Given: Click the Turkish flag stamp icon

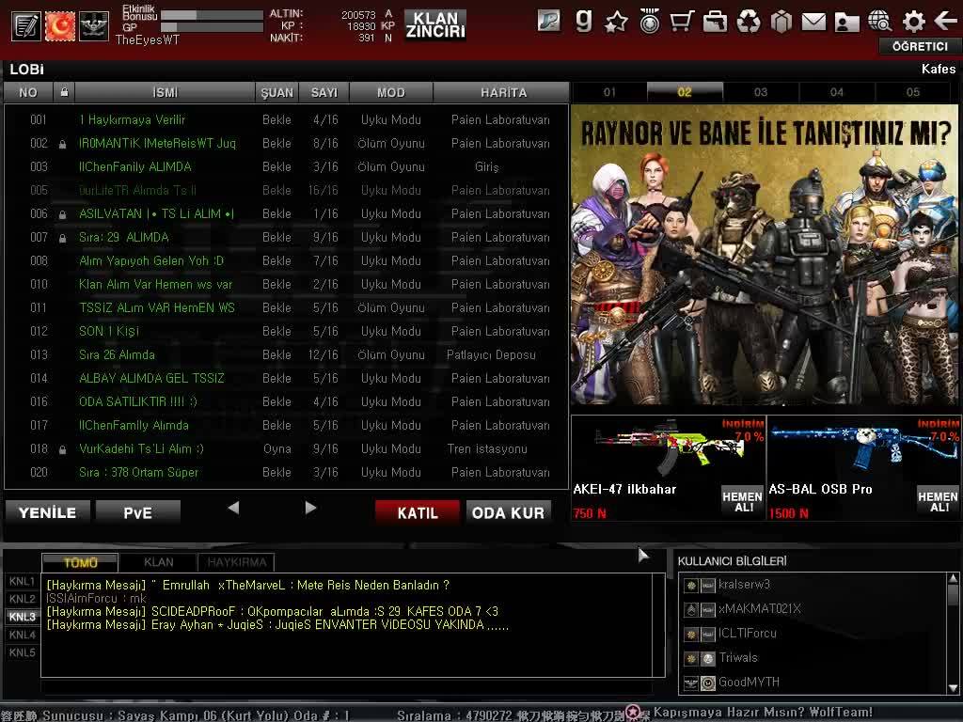Looking at the screenshot, I should pos(60,26).
